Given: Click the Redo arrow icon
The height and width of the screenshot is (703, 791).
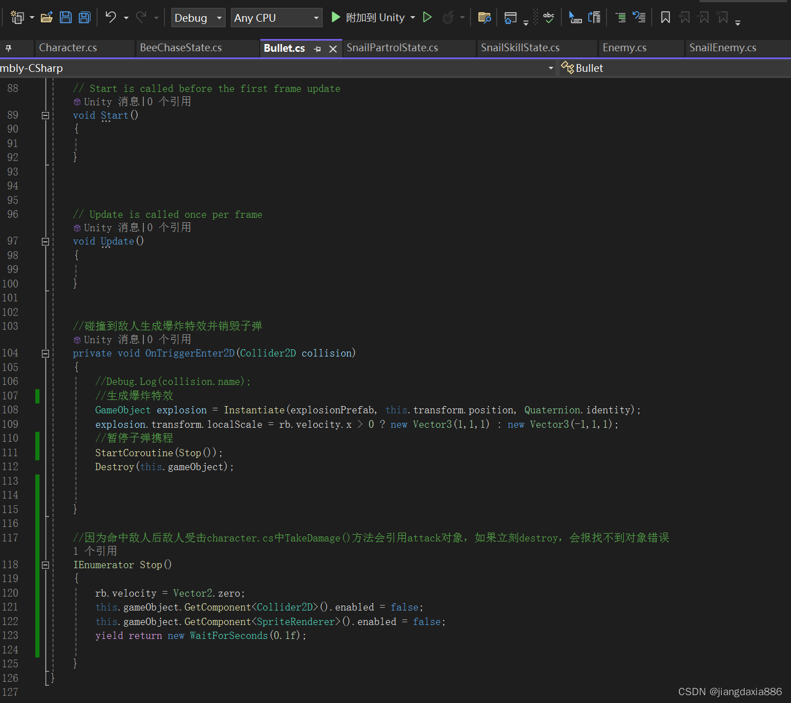Looking at the screenshot, I should 141,18.
